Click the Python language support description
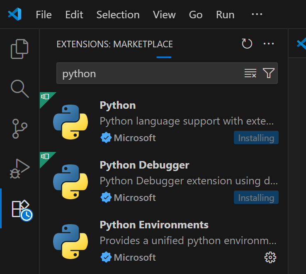306x274 pixels. click(x=187, y=121)
